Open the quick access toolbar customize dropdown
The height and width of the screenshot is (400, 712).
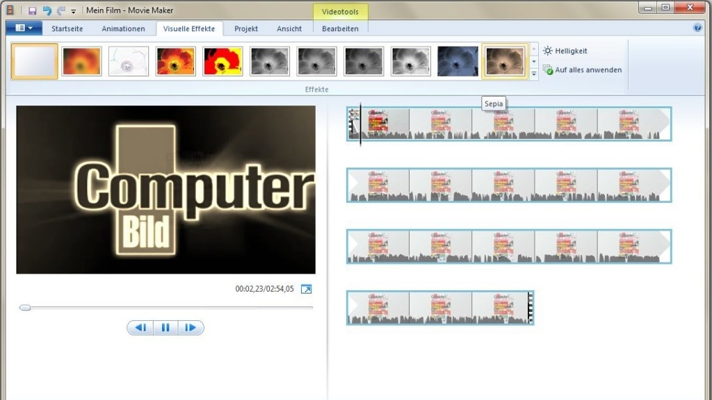click(x=74, y=11)
